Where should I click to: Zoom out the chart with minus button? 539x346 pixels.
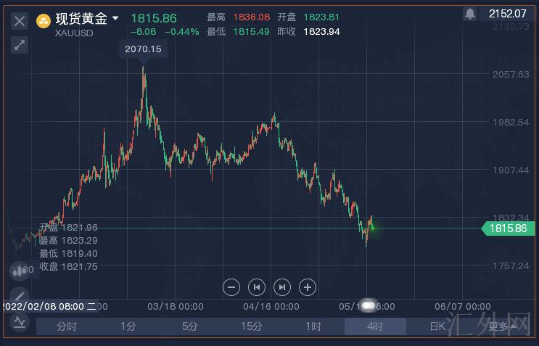(x=231, y=287)
